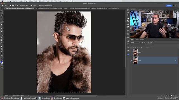This screenshot has width=179, height=100.
Task: Click the background white color swatch
Action: [2, 63]
